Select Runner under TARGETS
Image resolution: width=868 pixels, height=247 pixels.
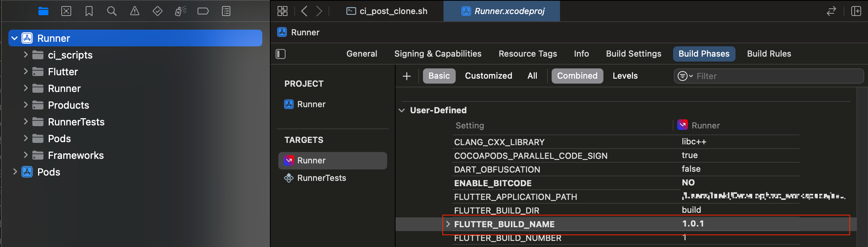(x=333, y=161)
